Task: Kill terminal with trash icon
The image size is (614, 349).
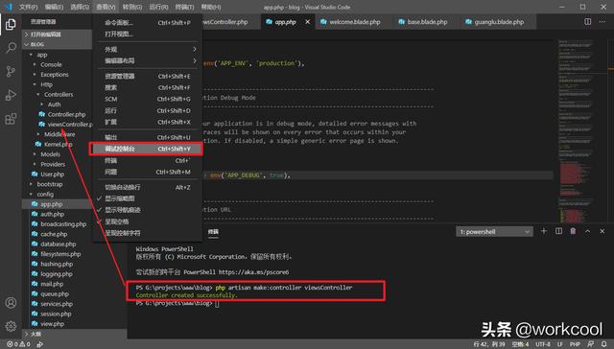Action: 573,231
